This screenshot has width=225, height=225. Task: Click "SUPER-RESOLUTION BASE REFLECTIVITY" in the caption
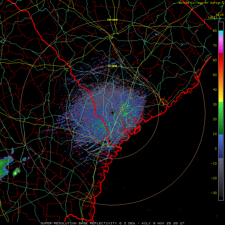79,223
